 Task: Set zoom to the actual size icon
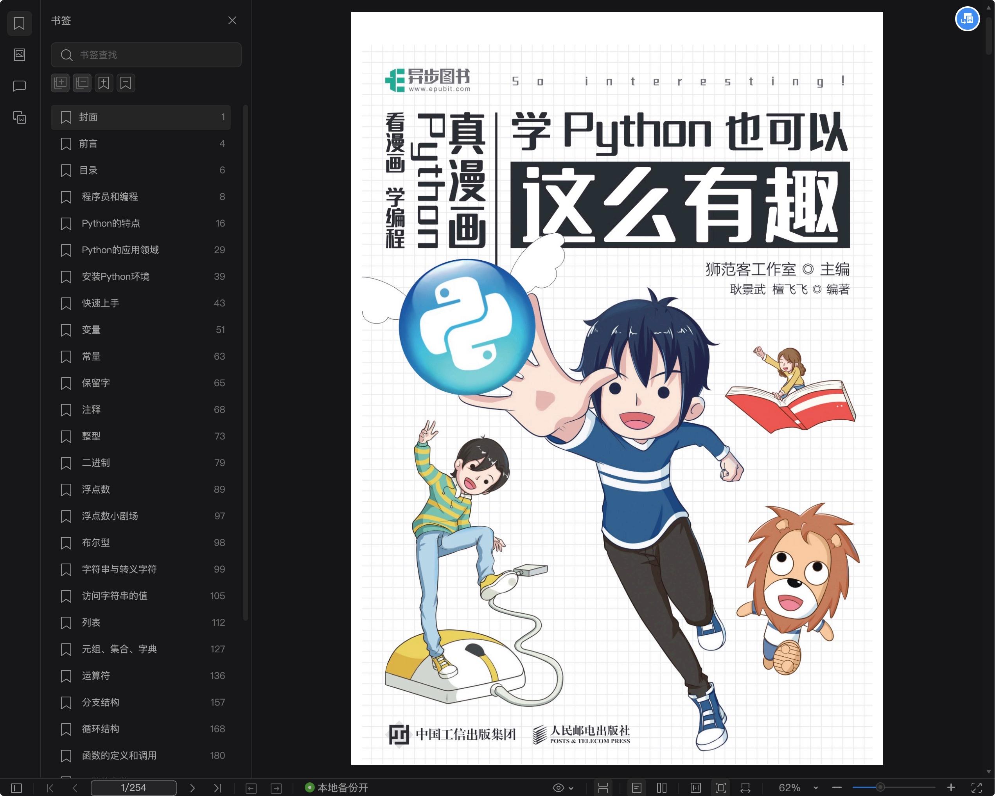695,788
